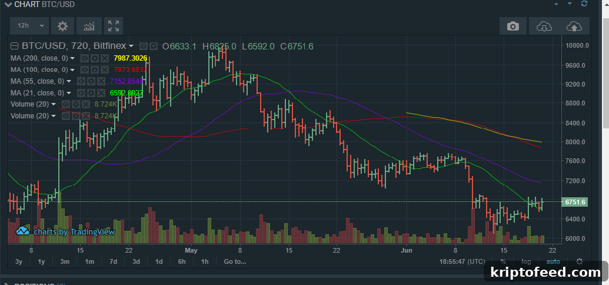The height and width of the screenshot is (285, 609).
Task: Open the indicators chart-bars icon
Action: (x=89, y=26)
